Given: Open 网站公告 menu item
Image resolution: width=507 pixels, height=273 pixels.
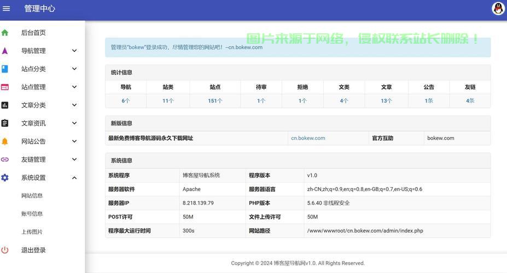Looking at the screenshot, I should [x=33, y=141].
